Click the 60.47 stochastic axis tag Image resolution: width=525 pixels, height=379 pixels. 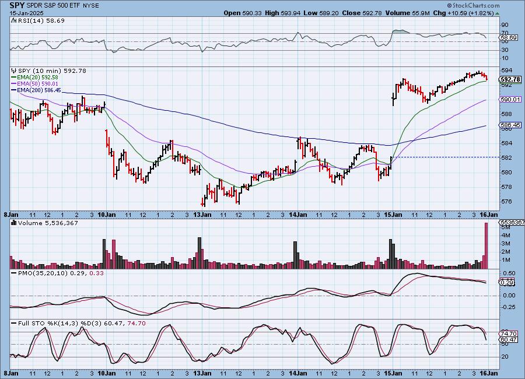tap(508, 340)
